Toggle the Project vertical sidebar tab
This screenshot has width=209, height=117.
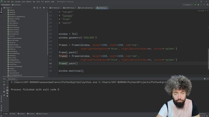[1, 10]
